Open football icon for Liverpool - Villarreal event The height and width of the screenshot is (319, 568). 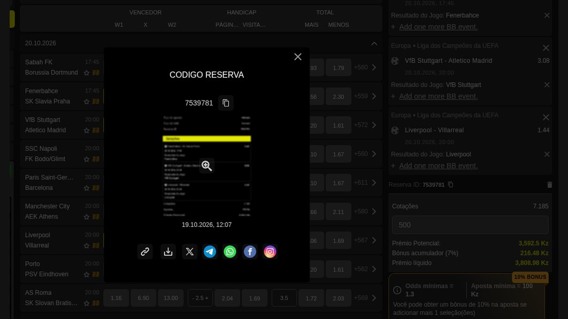(x=395, y=130)
